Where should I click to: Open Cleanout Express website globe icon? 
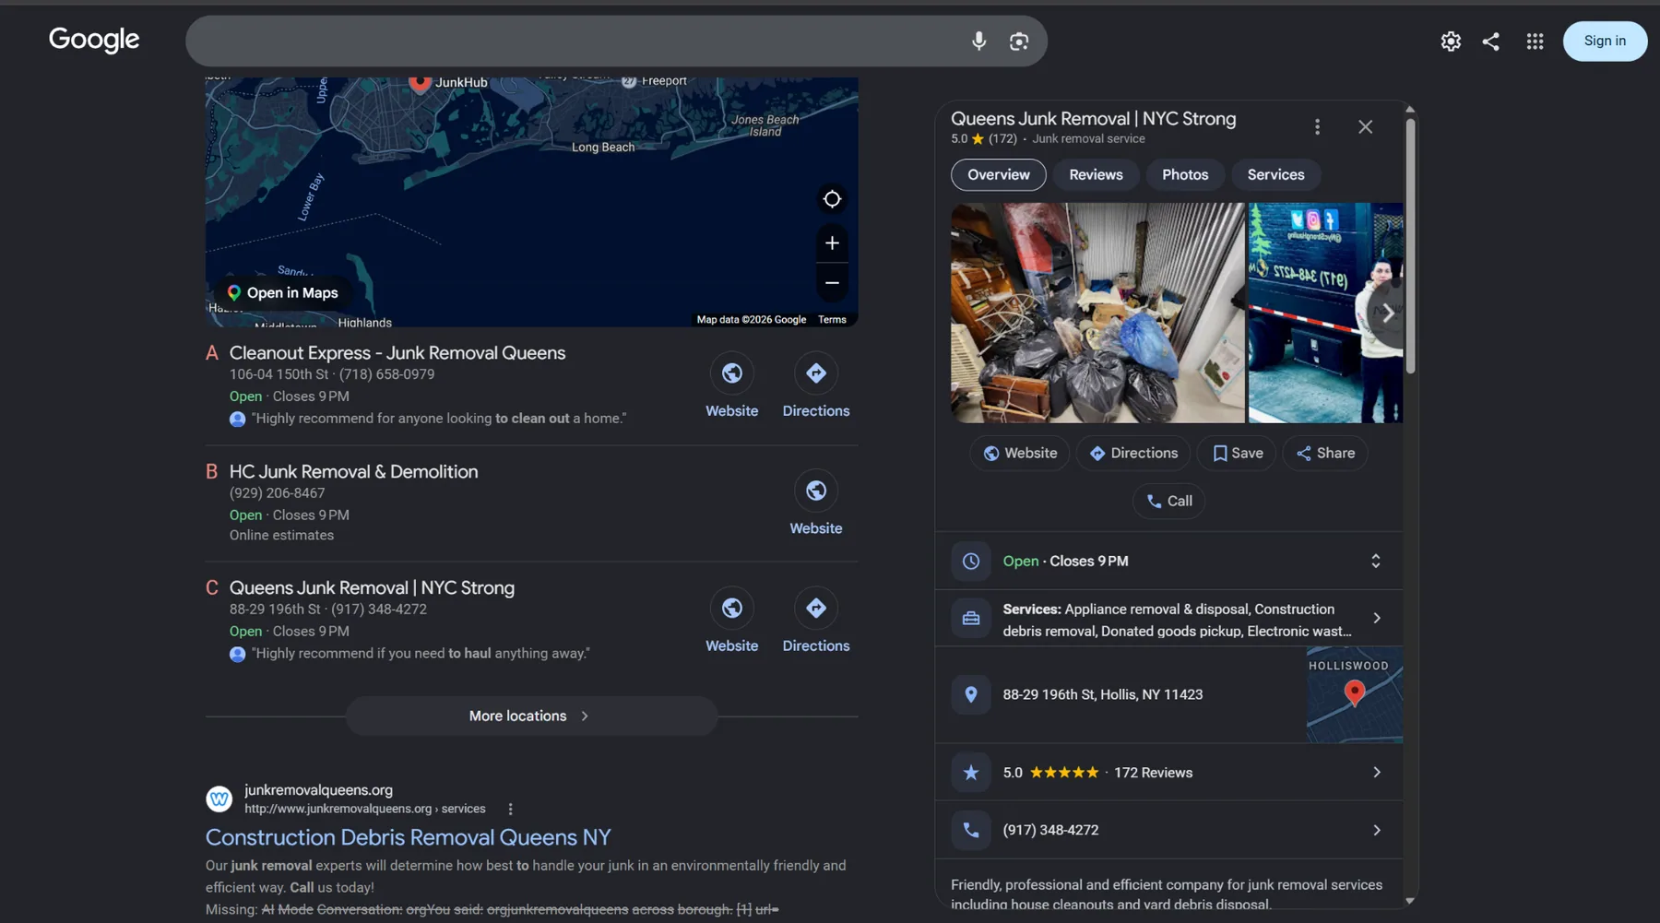(732, 373)
